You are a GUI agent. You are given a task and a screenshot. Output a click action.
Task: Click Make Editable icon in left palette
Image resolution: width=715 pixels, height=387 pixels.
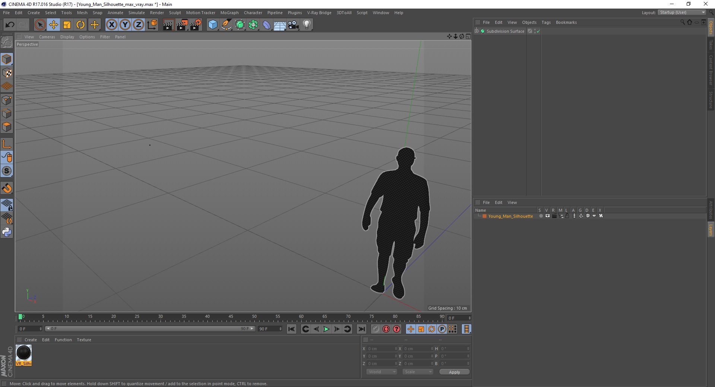(x=7, y=42)
